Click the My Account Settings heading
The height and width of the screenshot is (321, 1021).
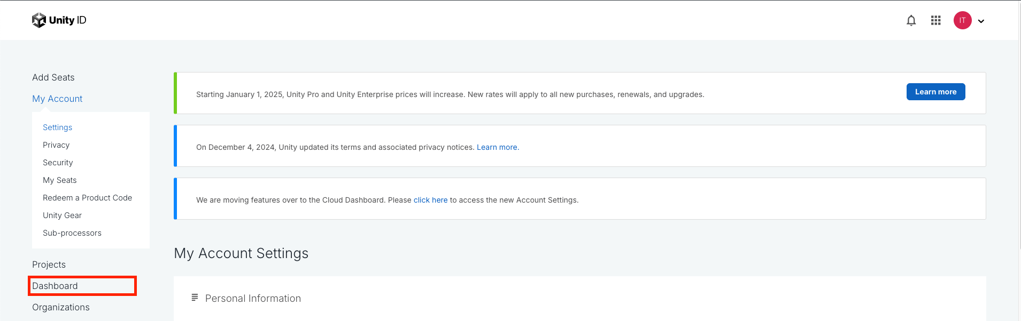[x=241, y=253]
